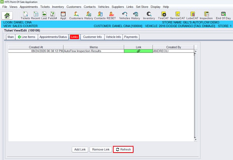
Task: Open customer History toolbar icon
Action: [89, 16]
